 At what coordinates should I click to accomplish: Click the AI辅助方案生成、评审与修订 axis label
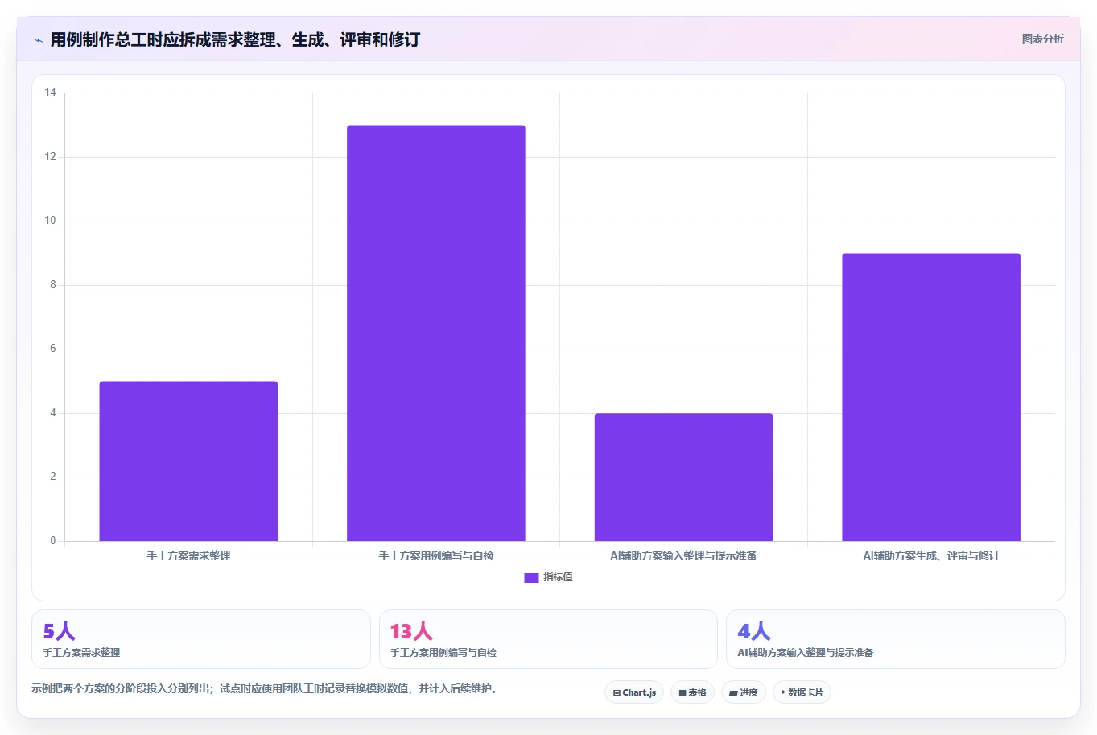(x=931, y=555)
